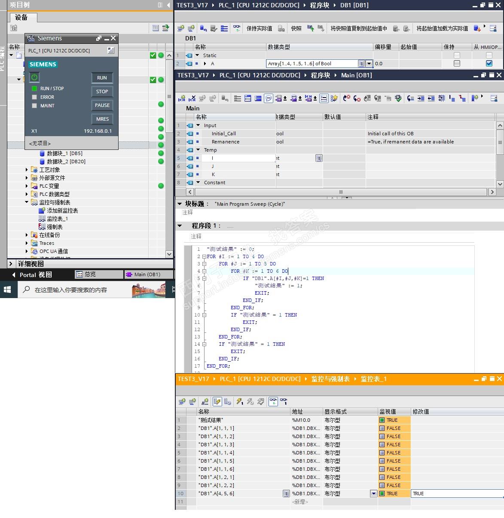This screenshot has width=504, height=518.
Task: Enable the retain checkbox for array A
Action: click(x=457, y=64)
